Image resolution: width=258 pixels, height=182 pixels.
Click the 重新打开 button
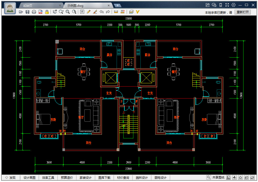pos(243,12)
